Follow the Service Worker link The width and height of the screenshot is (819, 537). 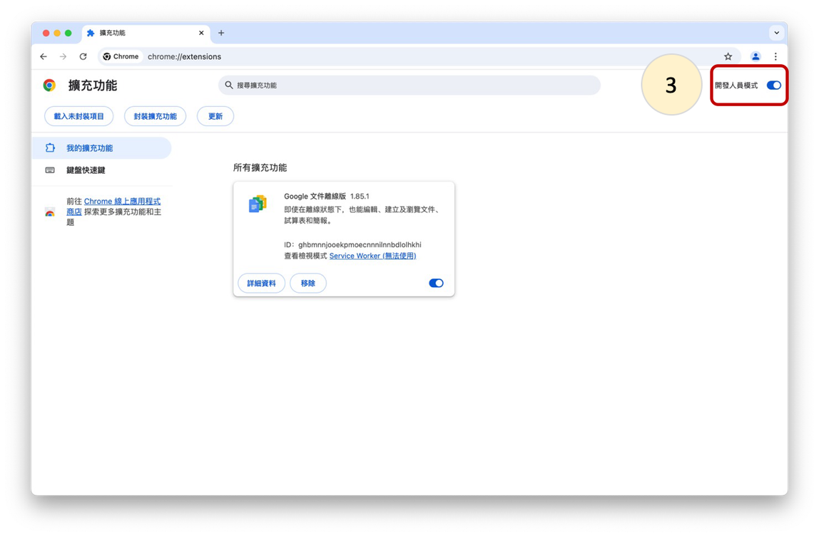(x=373, y=256)
